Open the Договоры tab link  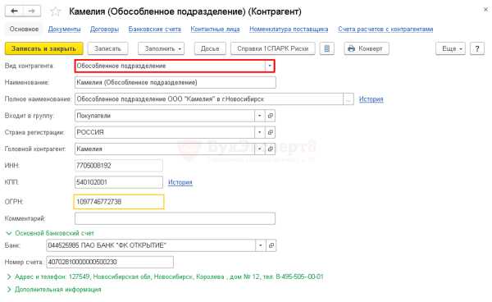point(104,30)
